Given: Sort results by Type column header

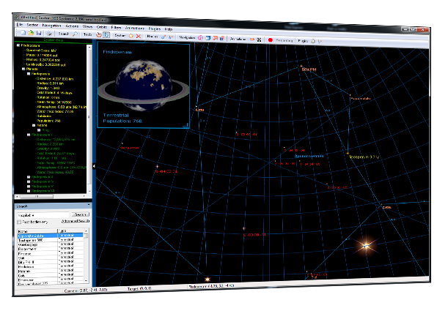Looking at the screenshot, I should coord(71,231).
